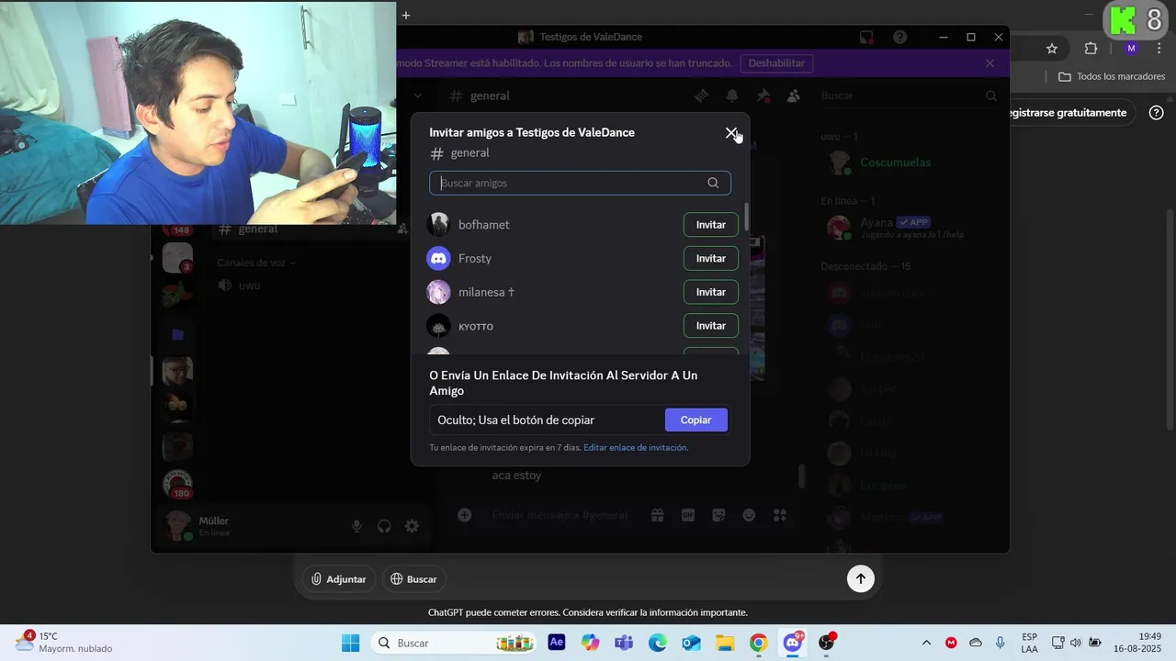Screen dimensions: 1176x661
Task: Open the Chrome profile M avatar
Action: [x=1131, y=49]
